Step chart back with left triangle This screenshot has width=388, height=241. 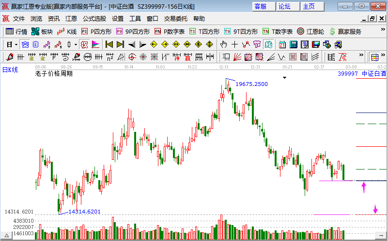coord(132,44)
